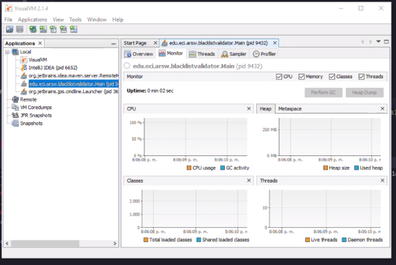Close the Threads graph panel
The height and width of the screenshot is (265, 396).
click(382, 180)
